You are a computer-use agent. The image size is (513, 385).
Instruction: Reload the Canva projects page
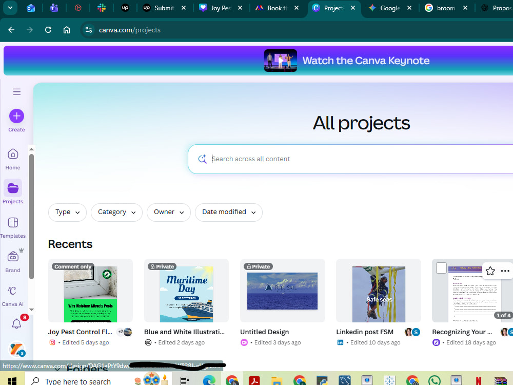pos(48,30)
